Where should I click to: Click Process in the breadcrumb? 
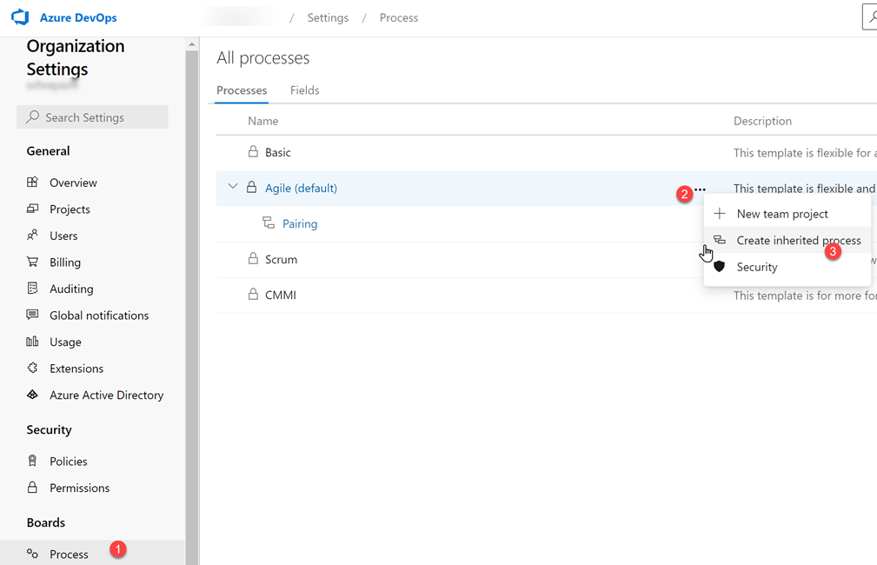click(x=399, y=17)
